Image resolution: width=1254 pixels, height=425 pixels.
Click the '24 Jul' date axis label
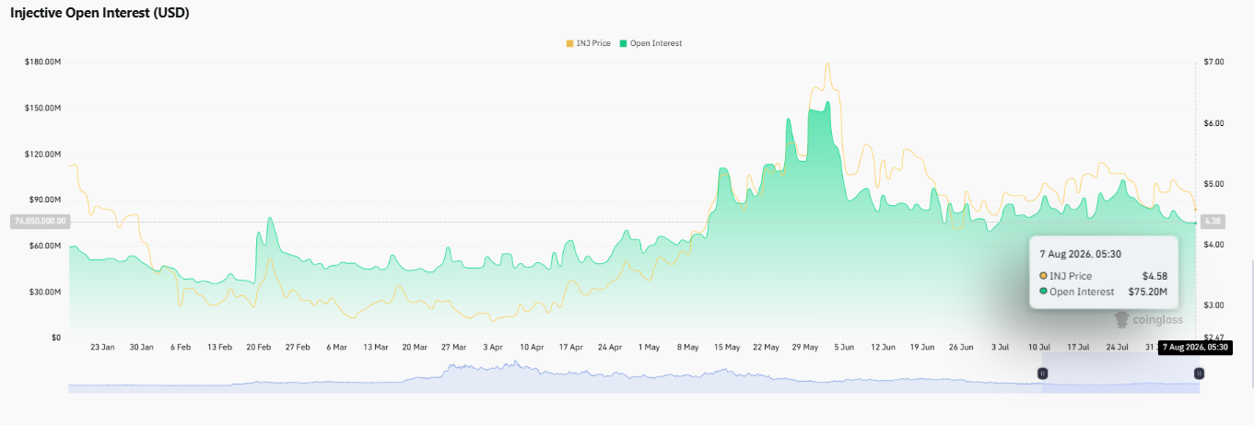(1118, 348)
